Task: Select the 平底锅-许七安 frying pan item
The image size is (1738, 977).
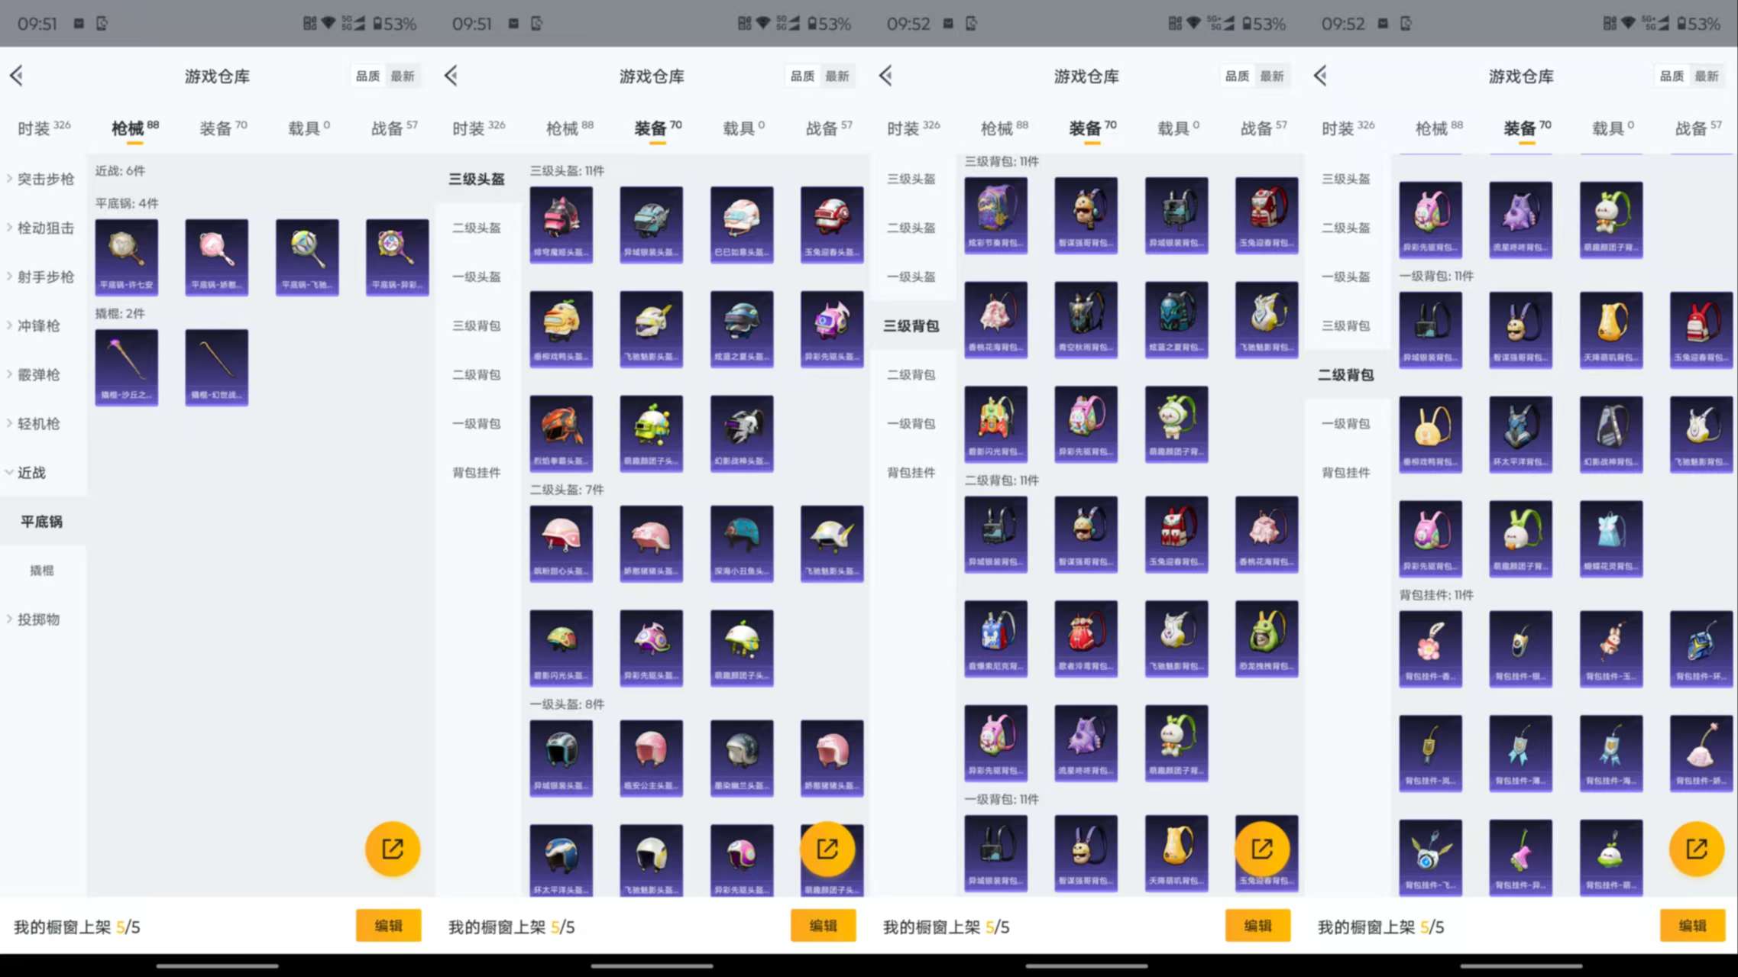Action: point(126,257)
